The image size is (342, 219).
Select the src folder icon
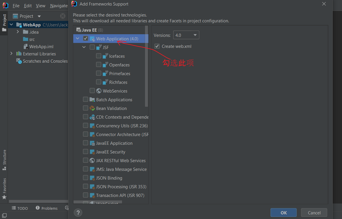[26, 39]
